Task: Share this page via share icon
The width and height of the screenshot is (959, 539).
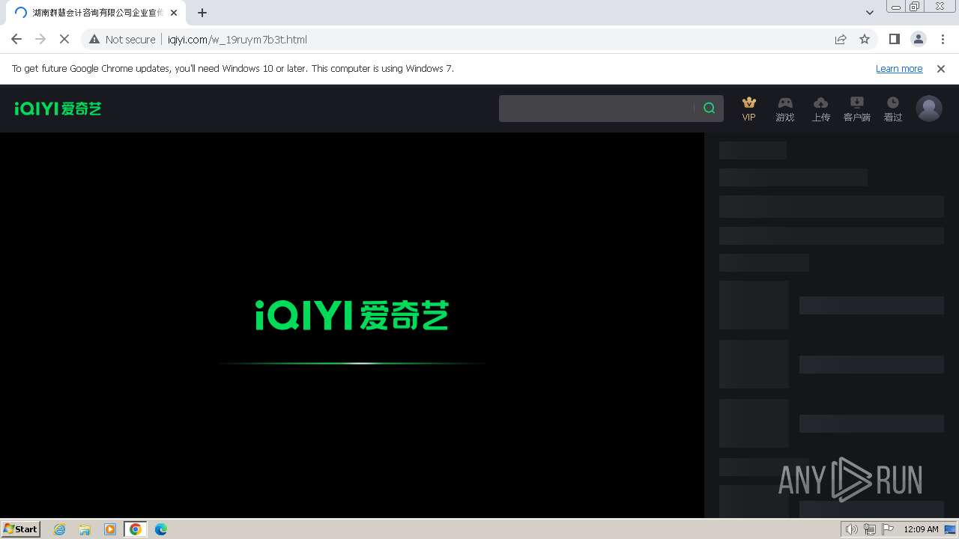Action: (x=841, y=40)
